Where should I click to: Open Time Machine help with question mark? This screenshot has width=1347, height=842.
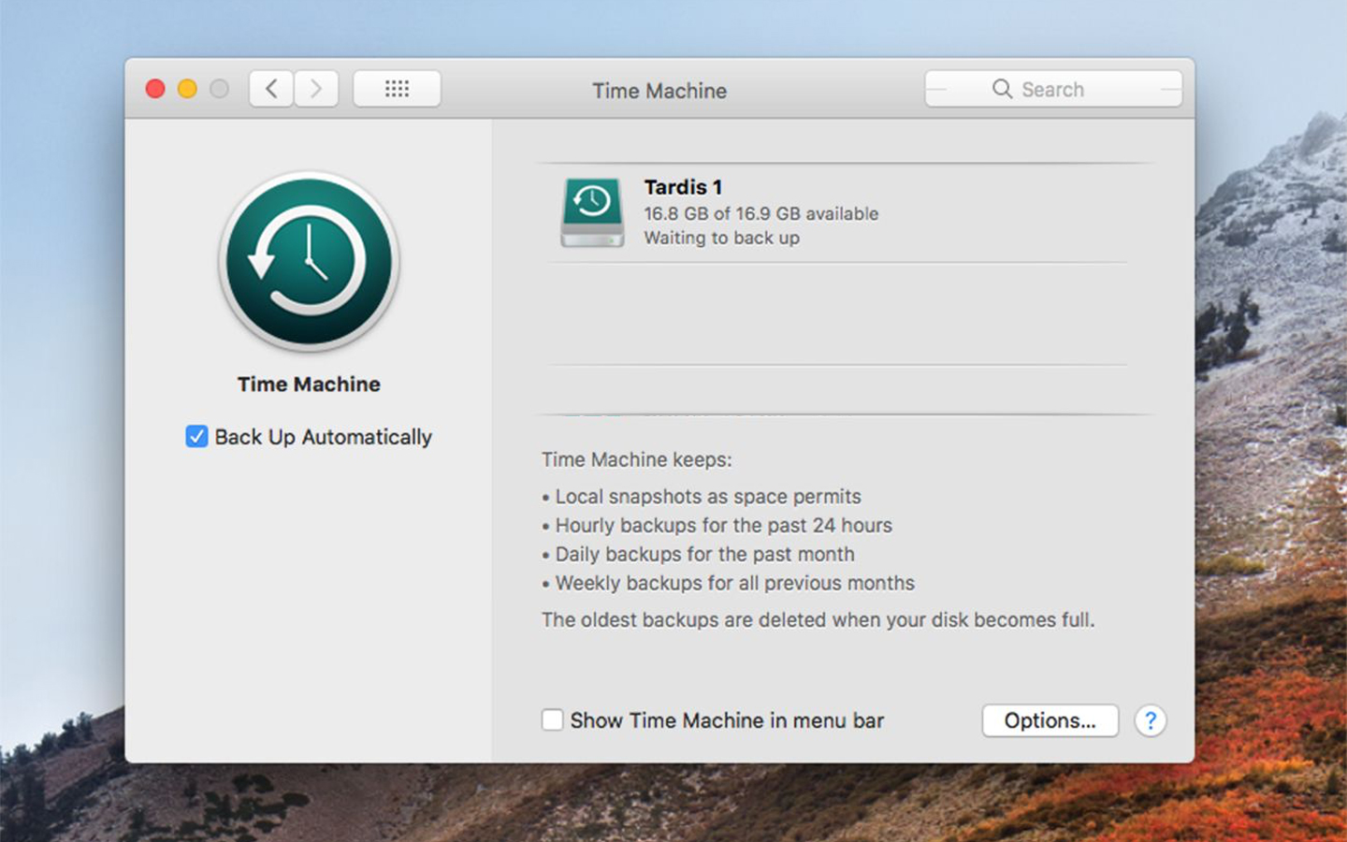(x=1150, y=720)
